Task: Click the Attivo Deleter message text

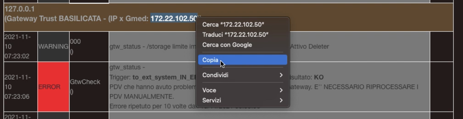Action: point(309,47)
